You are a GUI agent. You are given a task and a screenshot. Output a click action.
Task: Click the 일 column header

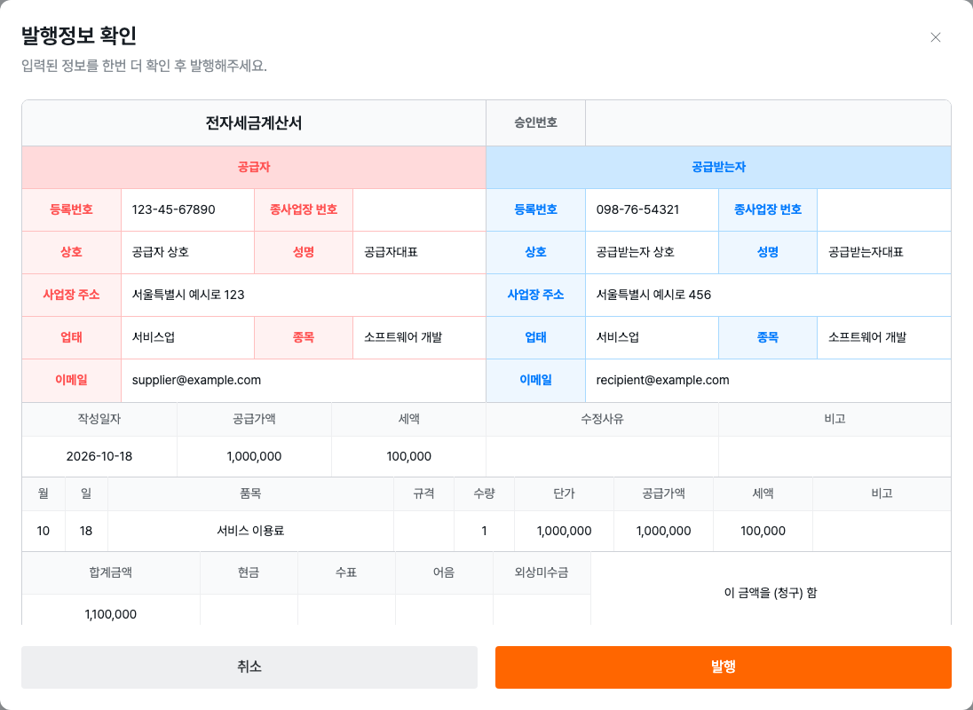point(86,493)
